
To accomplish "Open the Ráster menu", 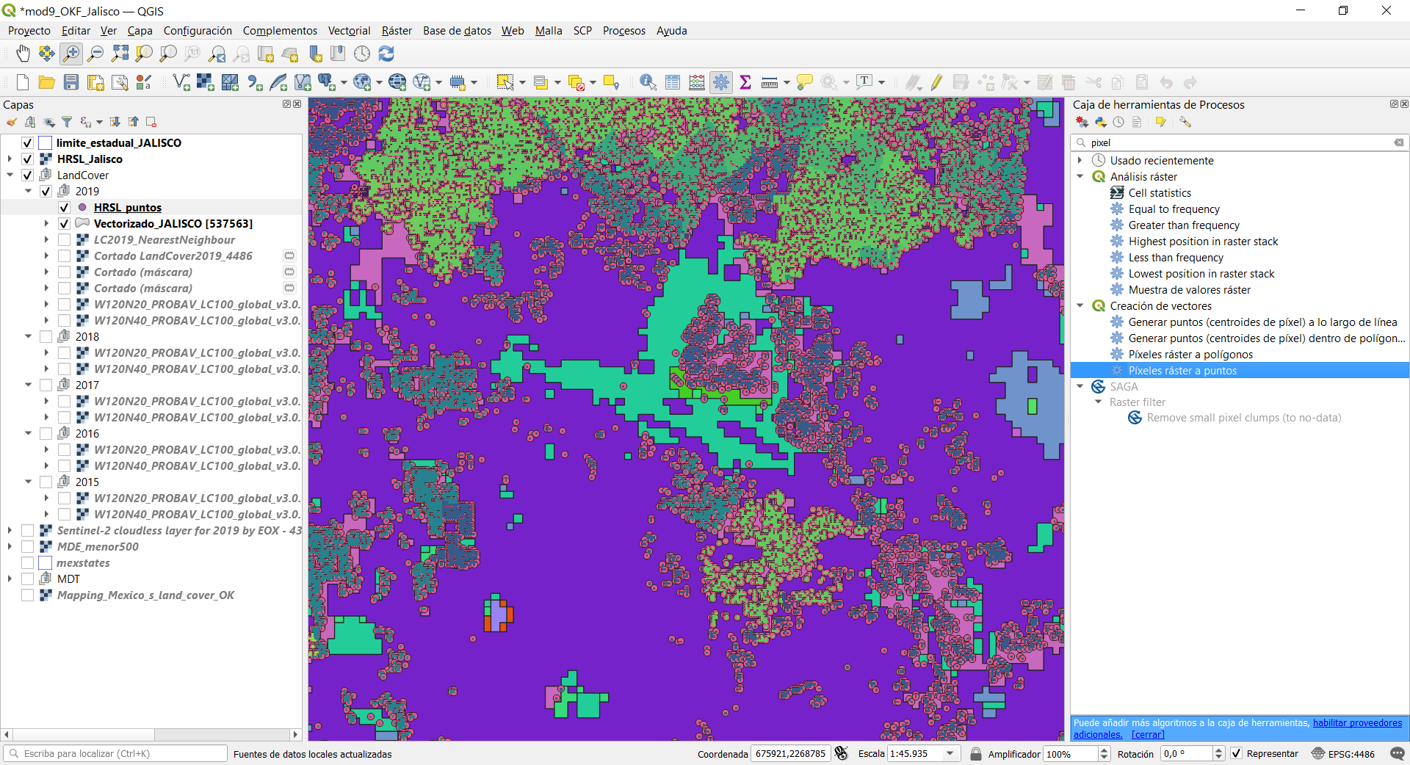I will click(397, 30).
